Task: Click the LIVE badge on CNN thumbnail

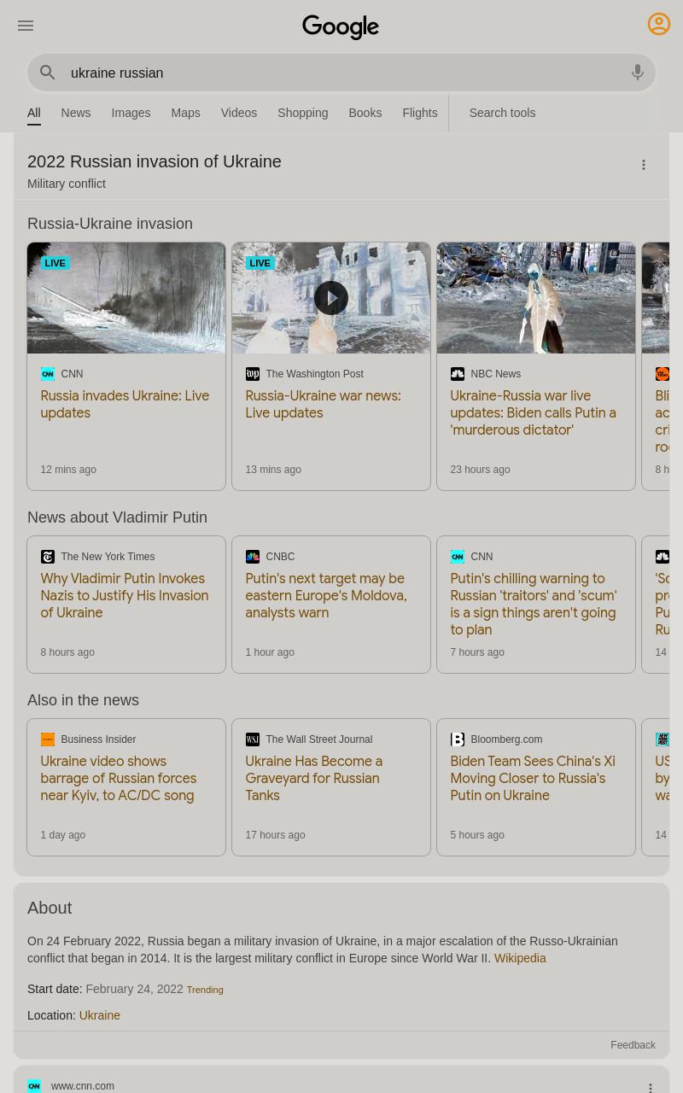Action: 55,263
